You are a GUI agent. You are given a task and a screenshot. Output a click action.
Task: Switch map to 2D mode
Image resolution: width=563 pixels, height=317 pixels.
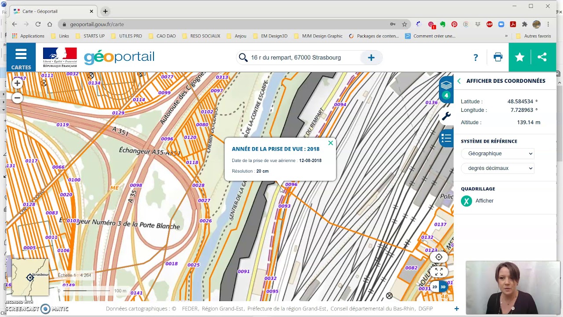pyautogui.click(x=435, y=287)
